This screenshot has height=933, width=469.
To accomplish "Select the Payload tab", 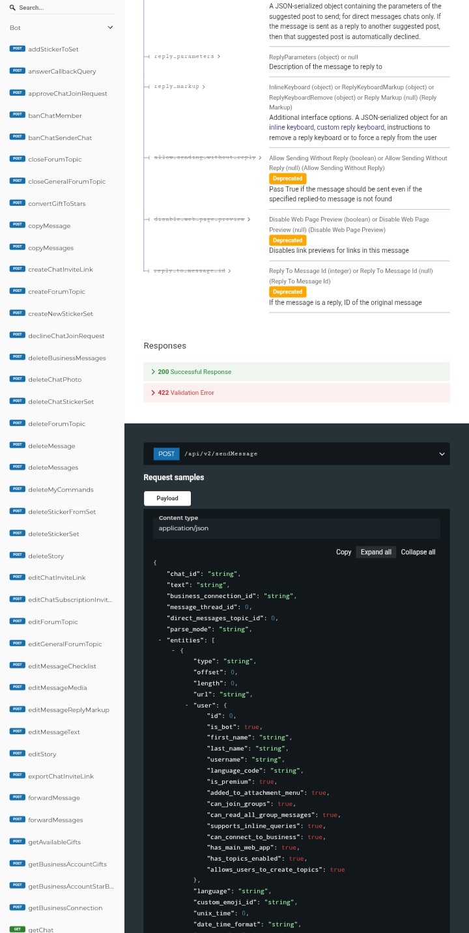I will tap(167, 498).
